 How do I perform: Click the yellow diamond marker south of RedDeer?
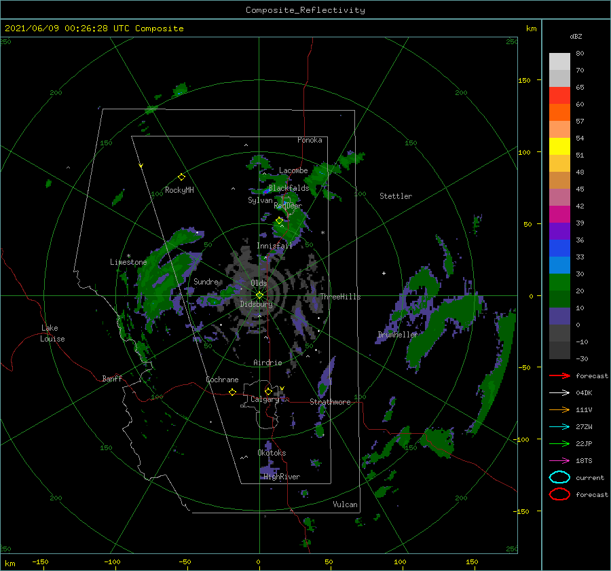[279, 221]
